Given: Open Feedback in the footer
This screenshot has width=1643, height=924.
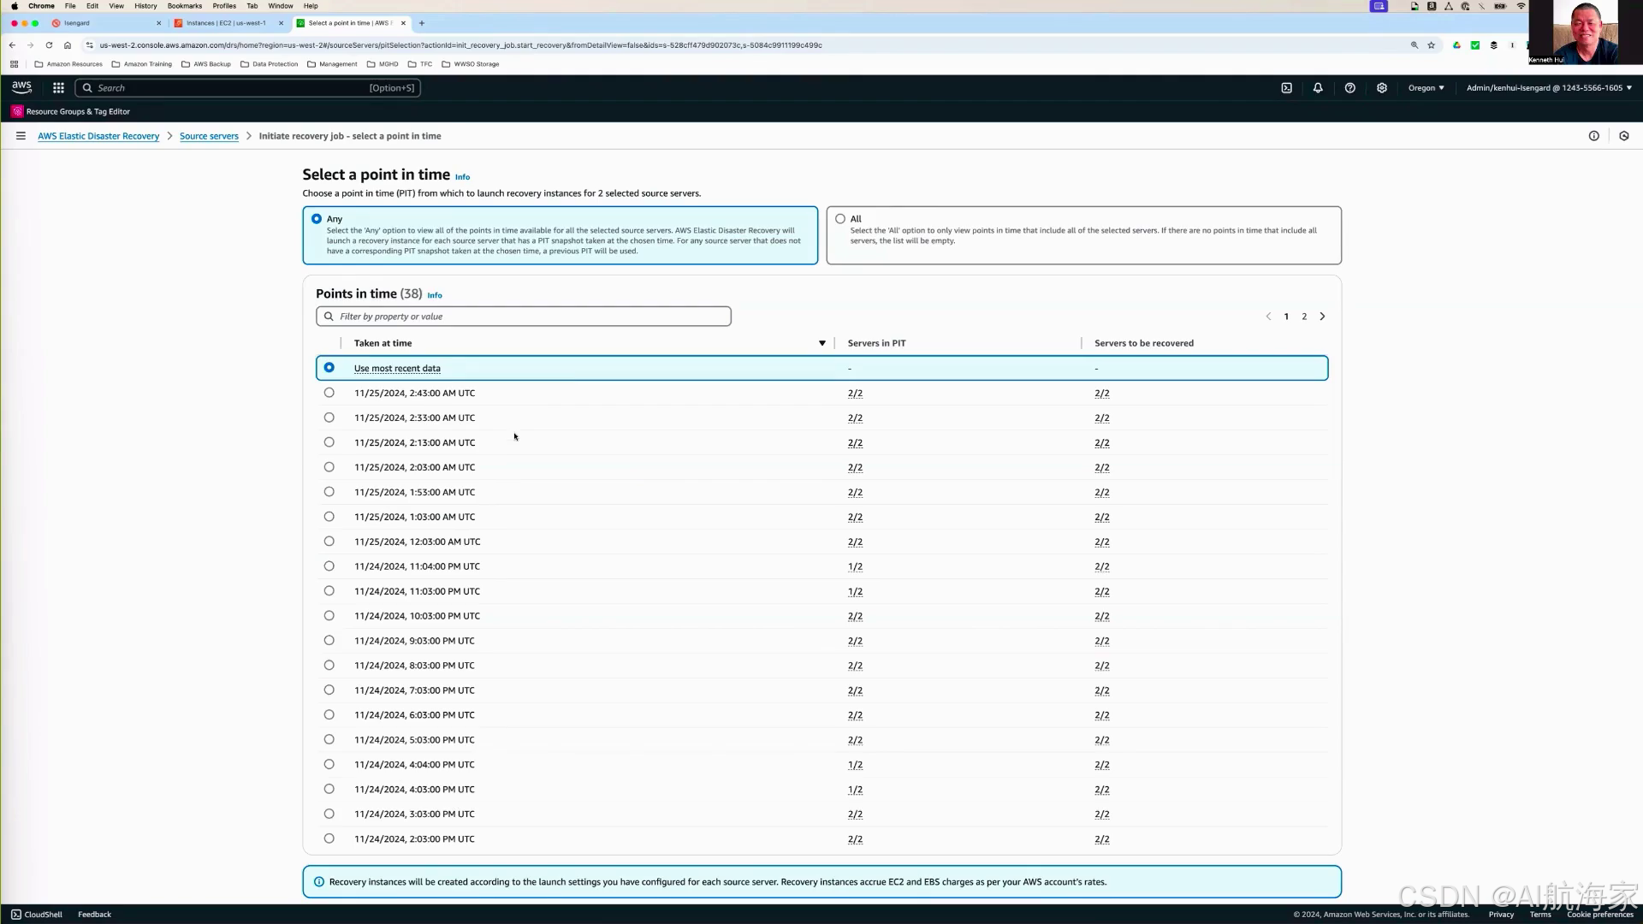Looking at the screenshot, I should click(94, 915).
